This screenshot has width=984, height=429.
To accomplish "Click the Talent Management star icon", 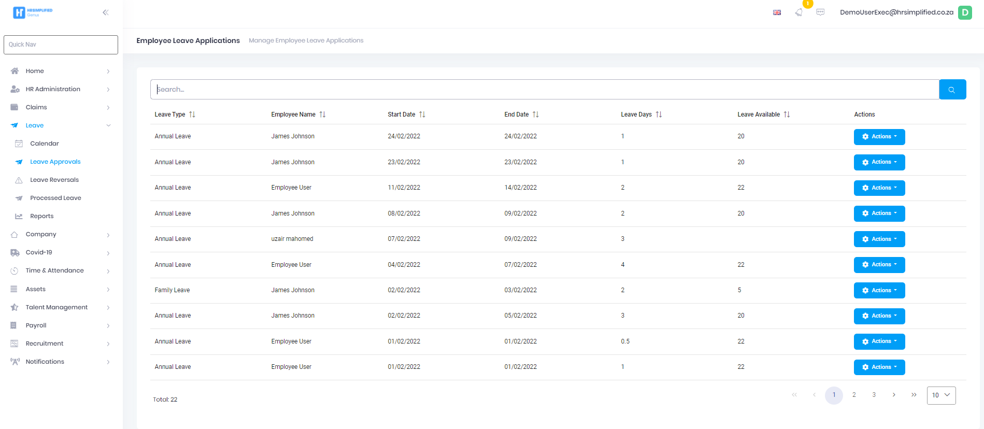I will click(x=15, y=307).
